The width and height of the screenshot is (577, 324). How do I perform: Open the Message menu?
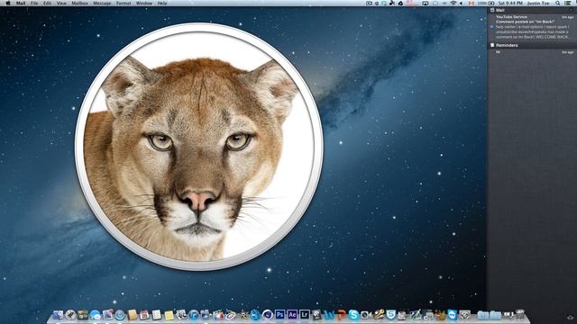pyautogui.click(x=102, y=3)
